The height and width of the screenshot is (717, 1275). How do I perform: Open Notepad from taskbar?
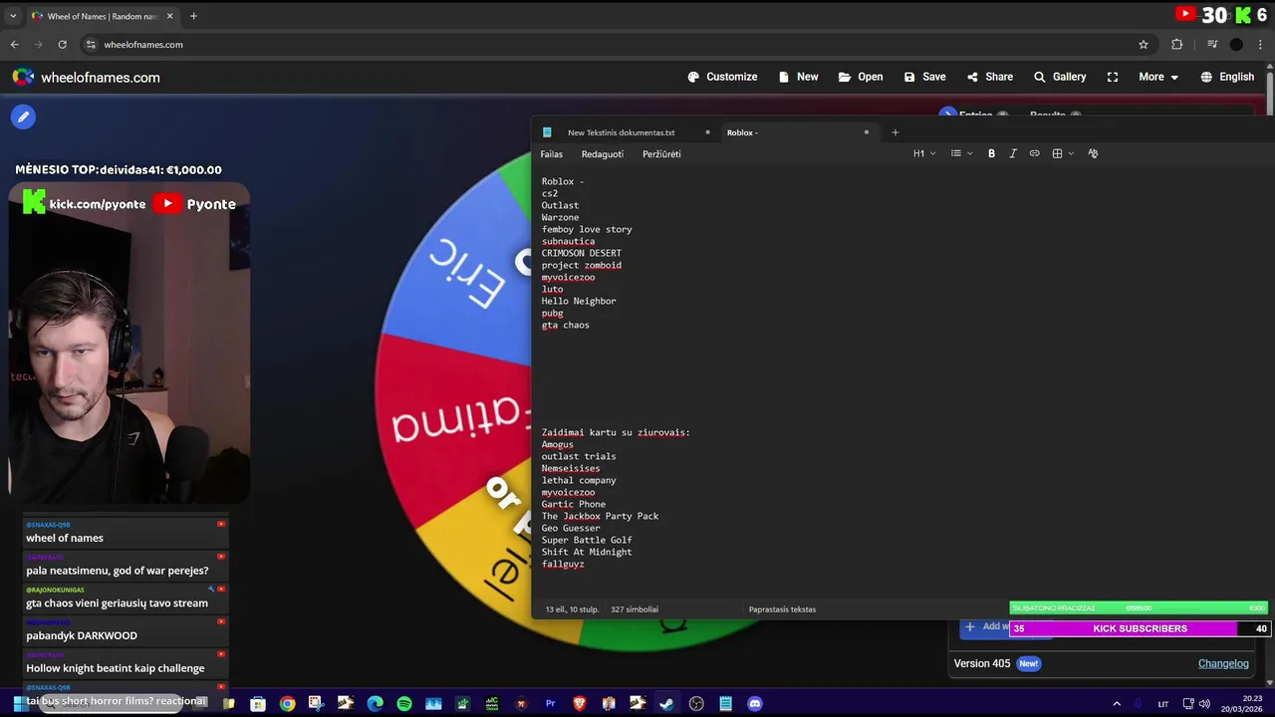click(726, 704)
